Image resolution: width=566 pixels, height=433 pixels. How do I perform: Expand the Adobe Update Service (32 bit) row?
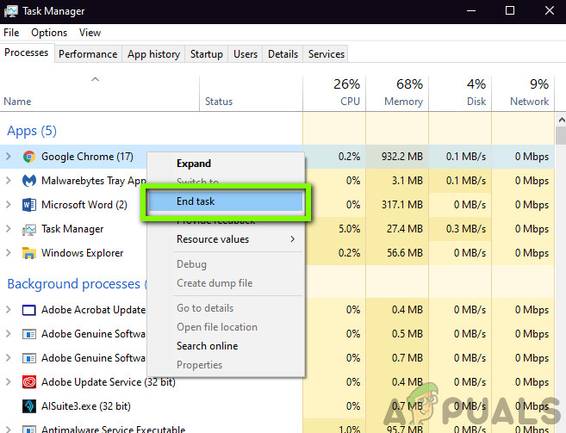[9, 381]
